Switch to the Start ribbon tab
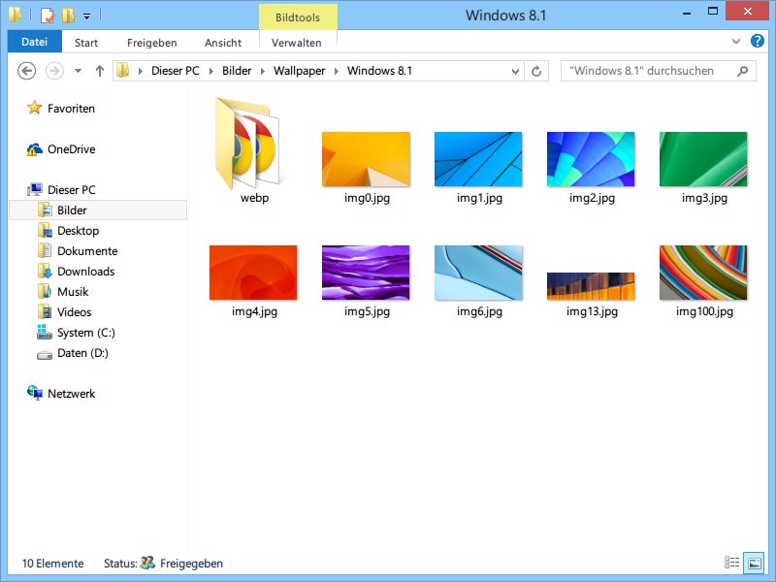Viewport: 776px width, 582px height. [x=86, y=43]
